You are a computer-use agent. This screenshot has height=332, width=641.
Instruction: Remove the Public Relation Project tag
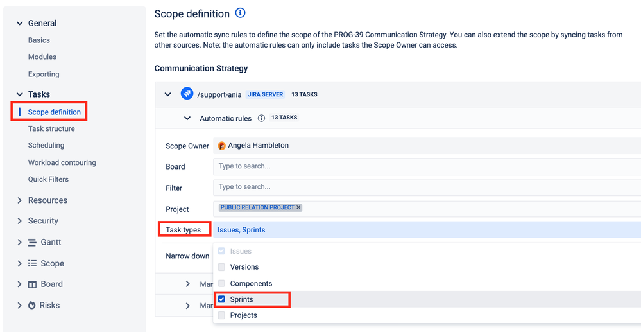tap(298, 207)
